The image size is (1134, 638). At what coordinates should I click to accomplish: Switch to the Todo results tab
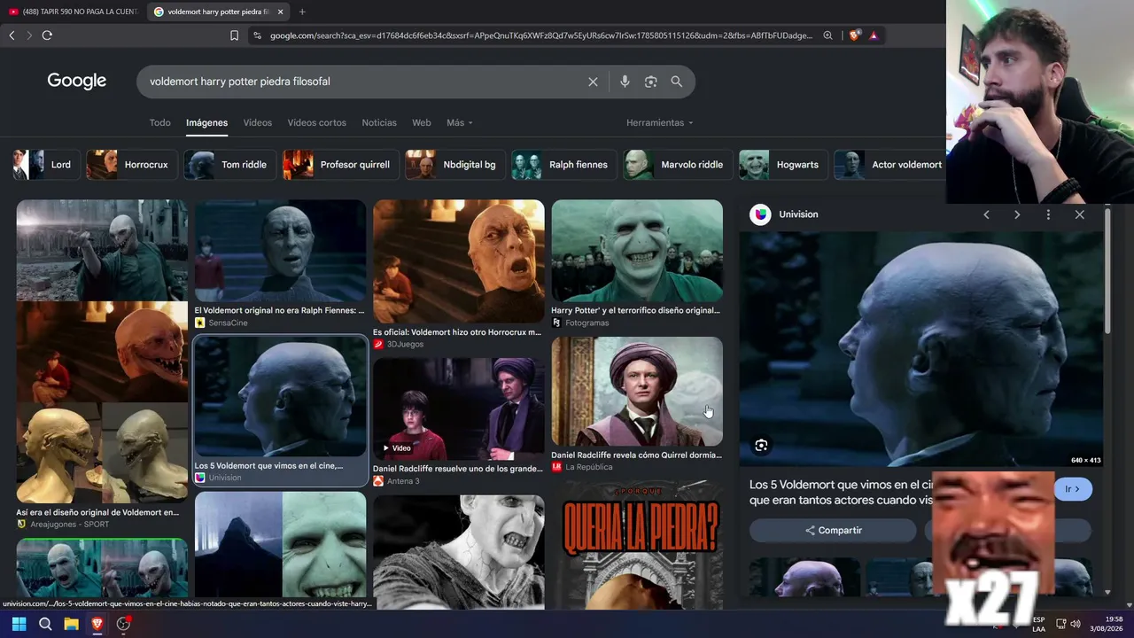[x=160, y=122]
